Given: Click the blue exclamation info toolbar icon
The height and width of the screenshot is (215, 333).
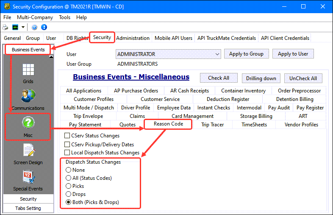Looking at the screenshot, I should (43, 27).
